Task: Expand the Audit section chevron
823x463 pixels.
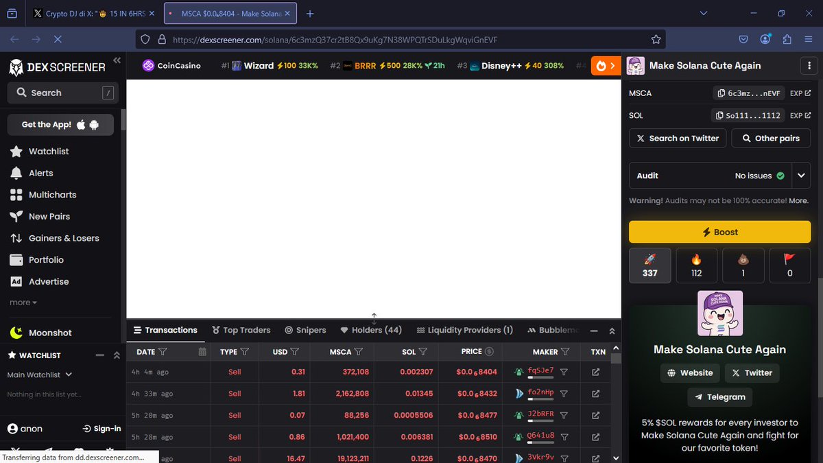Action: point(801,176)
